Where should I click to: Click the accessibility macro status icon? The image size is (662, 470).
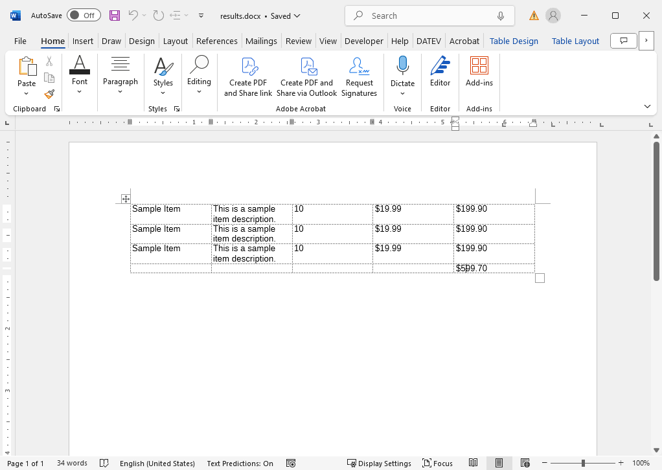coord(291,464)
